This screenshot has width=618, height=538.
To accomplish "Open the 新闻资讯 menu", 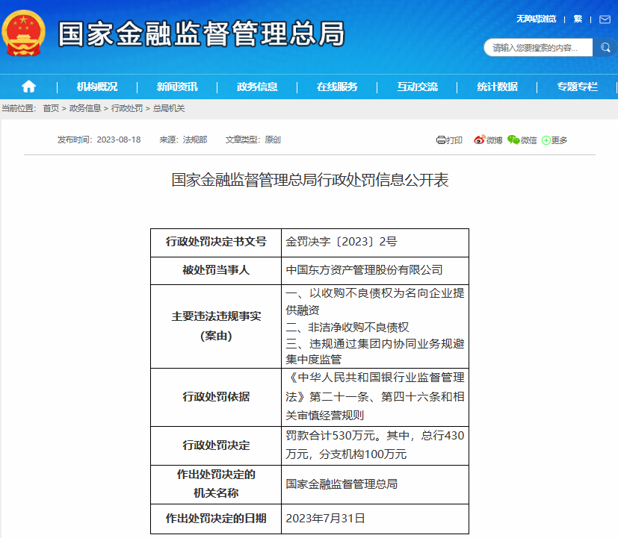I will click(x=177, y=87).
